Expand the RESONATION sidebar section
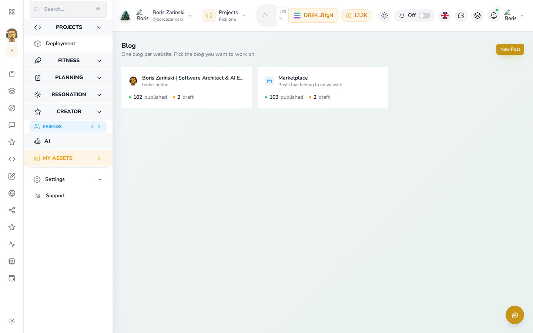 click(68, 95)
